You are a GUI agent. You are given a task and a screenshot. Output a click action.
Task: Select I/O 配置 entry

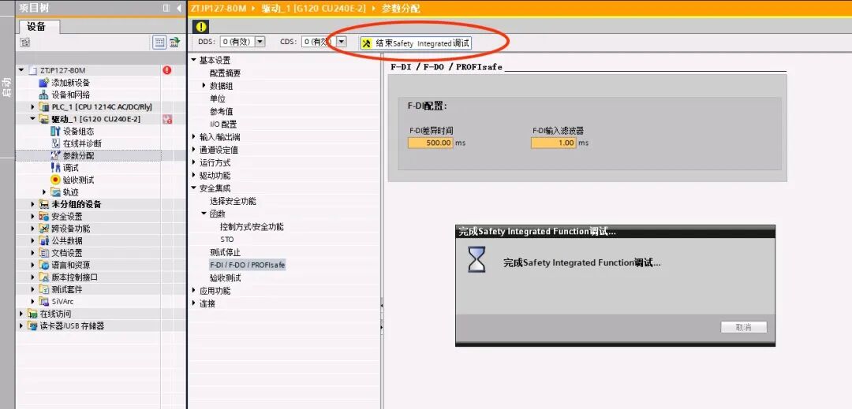223,125
